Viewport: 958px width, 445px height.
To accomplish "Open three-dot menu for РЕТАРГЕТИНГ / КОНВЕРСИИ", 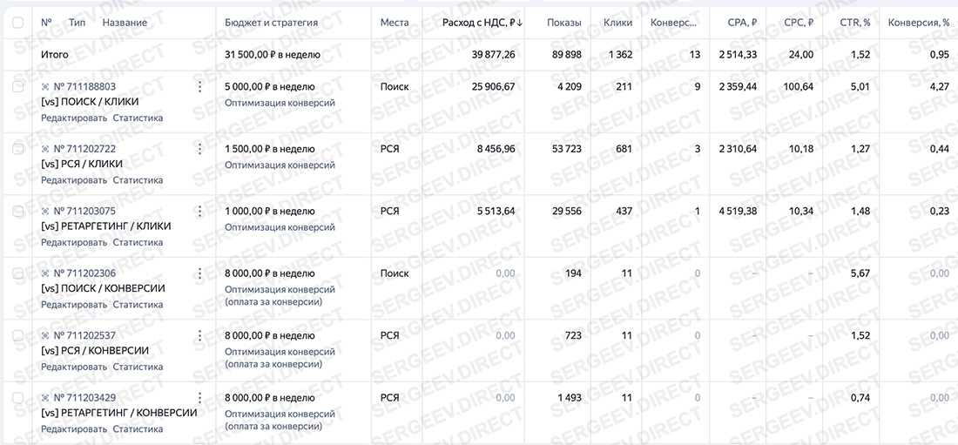I will click(x=199, y=398).
